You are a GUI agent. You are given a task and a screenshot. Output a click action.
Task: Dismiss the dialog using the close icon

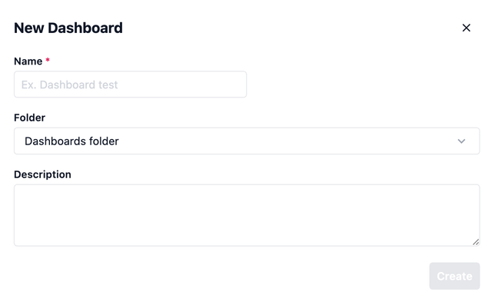[x=466, y=28]
